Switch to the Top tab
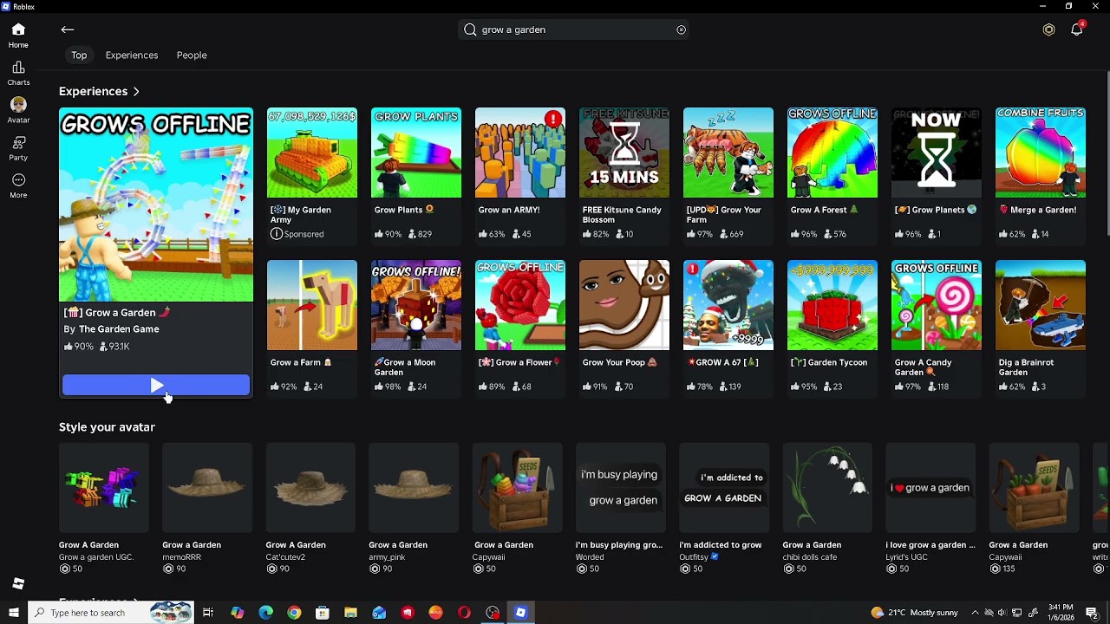The height and width of the screenshot is (624, 1110). (79, 55)
